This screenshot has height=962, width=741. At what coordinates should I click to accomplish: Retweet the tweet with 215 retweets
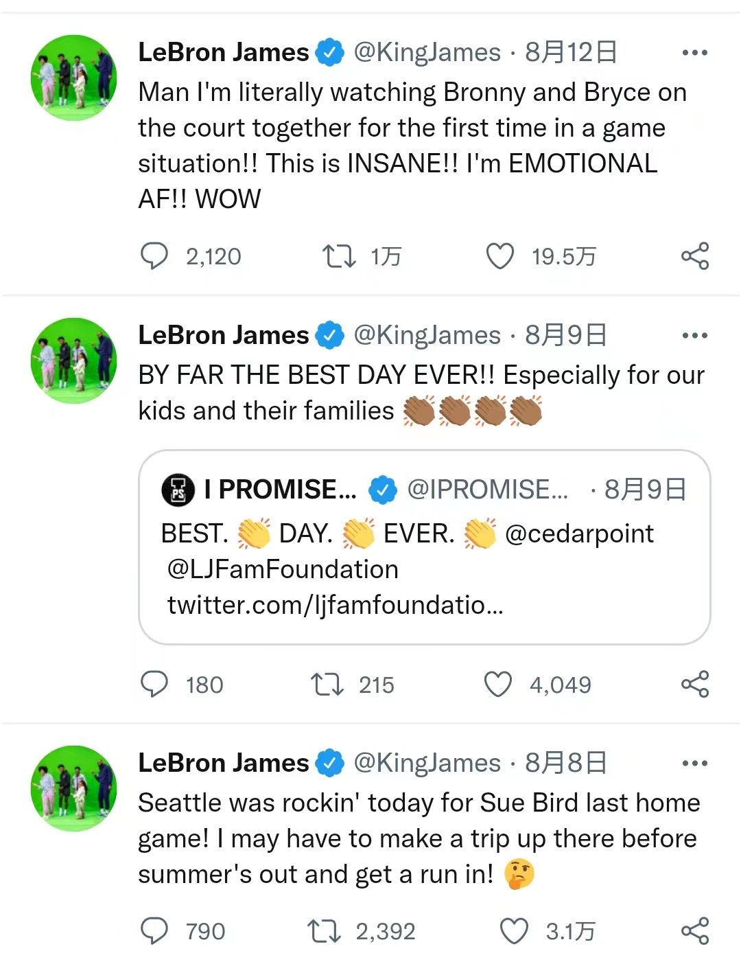pyautogui.click(x=327, y=685)
